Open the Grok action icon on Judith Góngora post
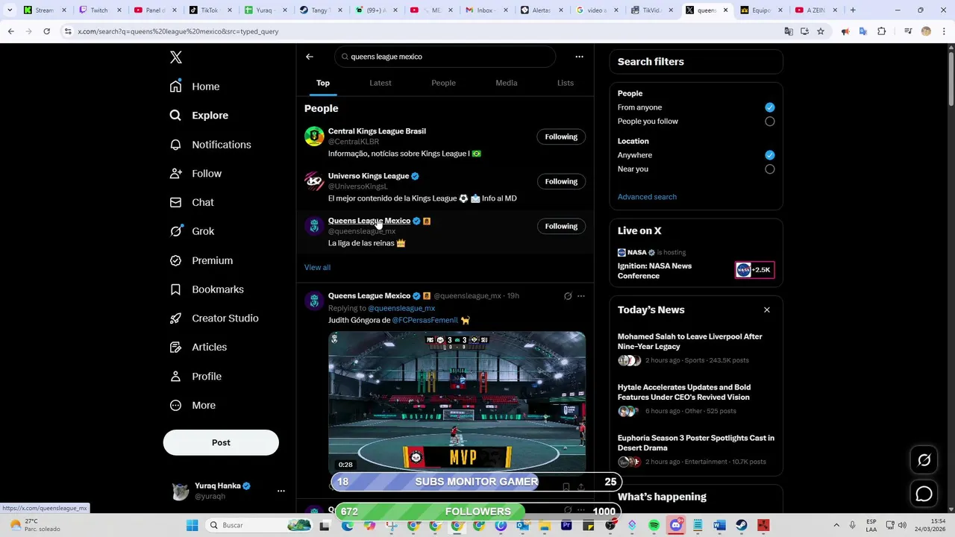The image size is (955, 537). pyautogui.click(x=568, y=296)
